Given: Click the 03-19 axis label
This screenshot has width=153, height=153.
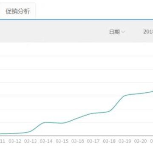Looking at the screenshot, I should [x=125, y=141].
